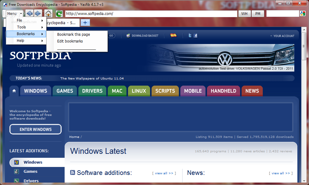Expand the File submenu arrow
309x185 pixels.
click(42, 20)
